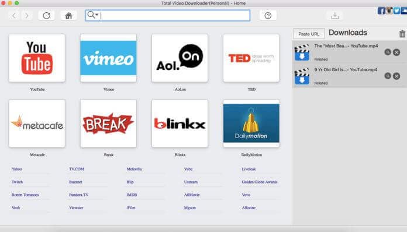Clear downloads with the trash icon
Viewport: 407px width, 232px height.
pyautogui.click(x=402, y=34)
